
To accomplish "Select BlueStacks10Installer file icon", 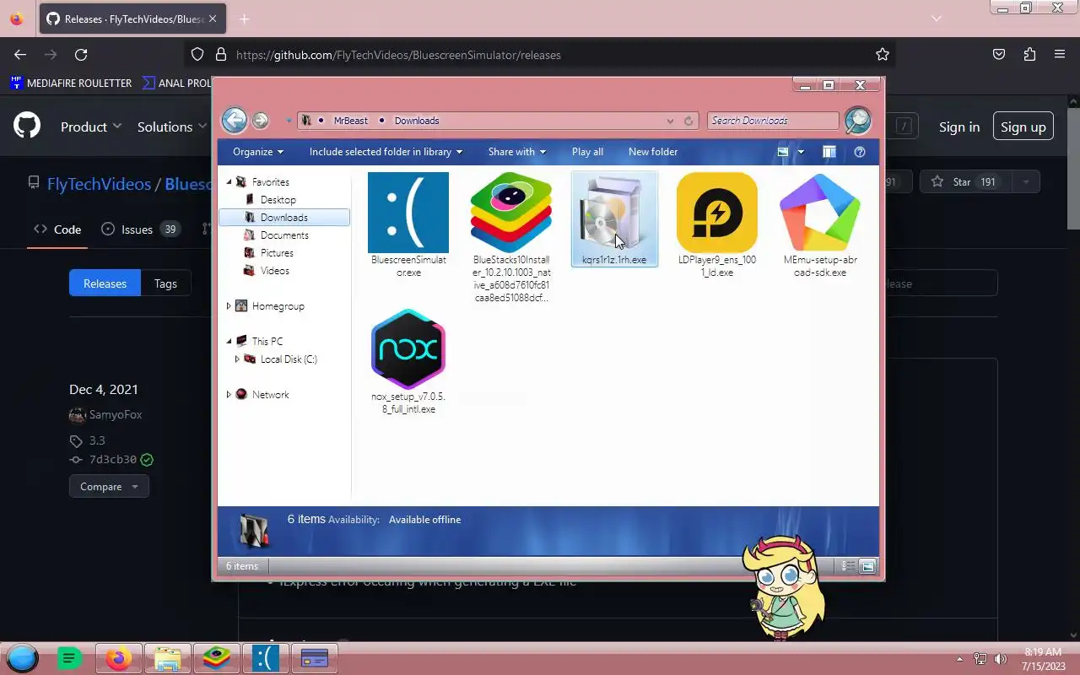I will click(x=511, y=213).
